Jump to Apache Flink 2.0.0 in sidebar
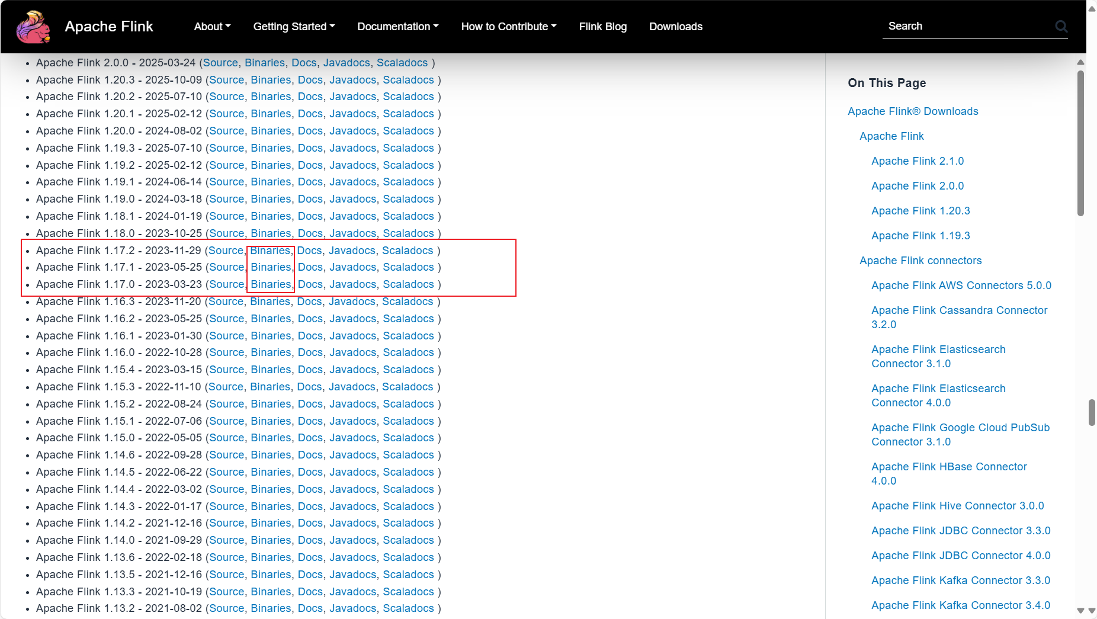The width and height of the screenshot is (1097, 619). pyautogui.click(x=918, y=186)
